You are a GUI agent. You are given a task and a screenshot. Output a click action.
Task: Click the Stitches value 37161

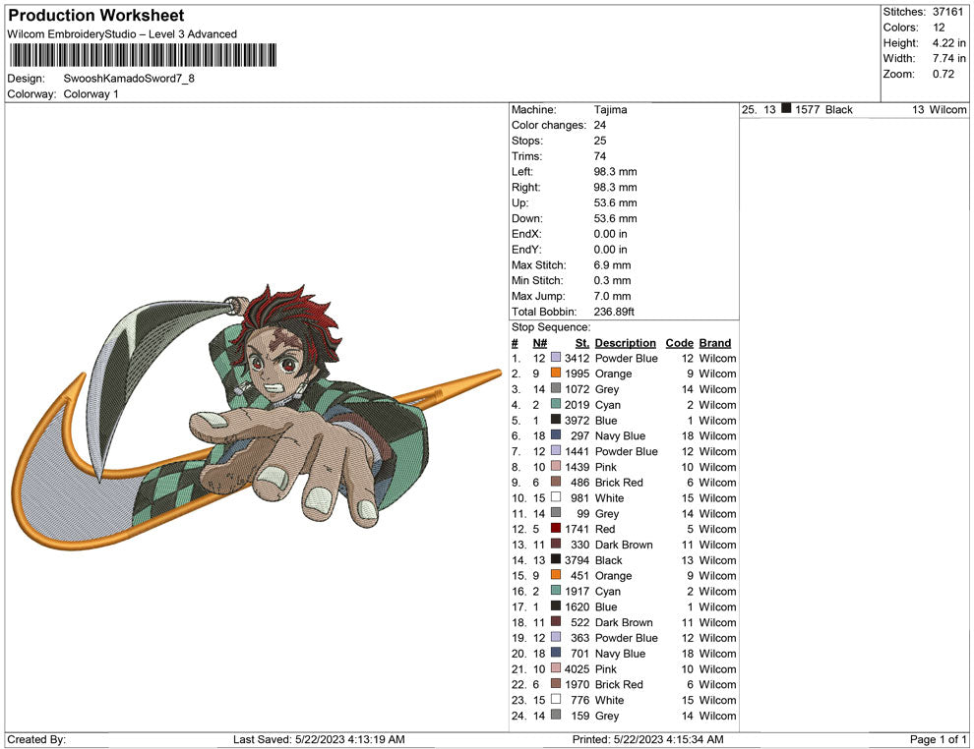[947, 12]
